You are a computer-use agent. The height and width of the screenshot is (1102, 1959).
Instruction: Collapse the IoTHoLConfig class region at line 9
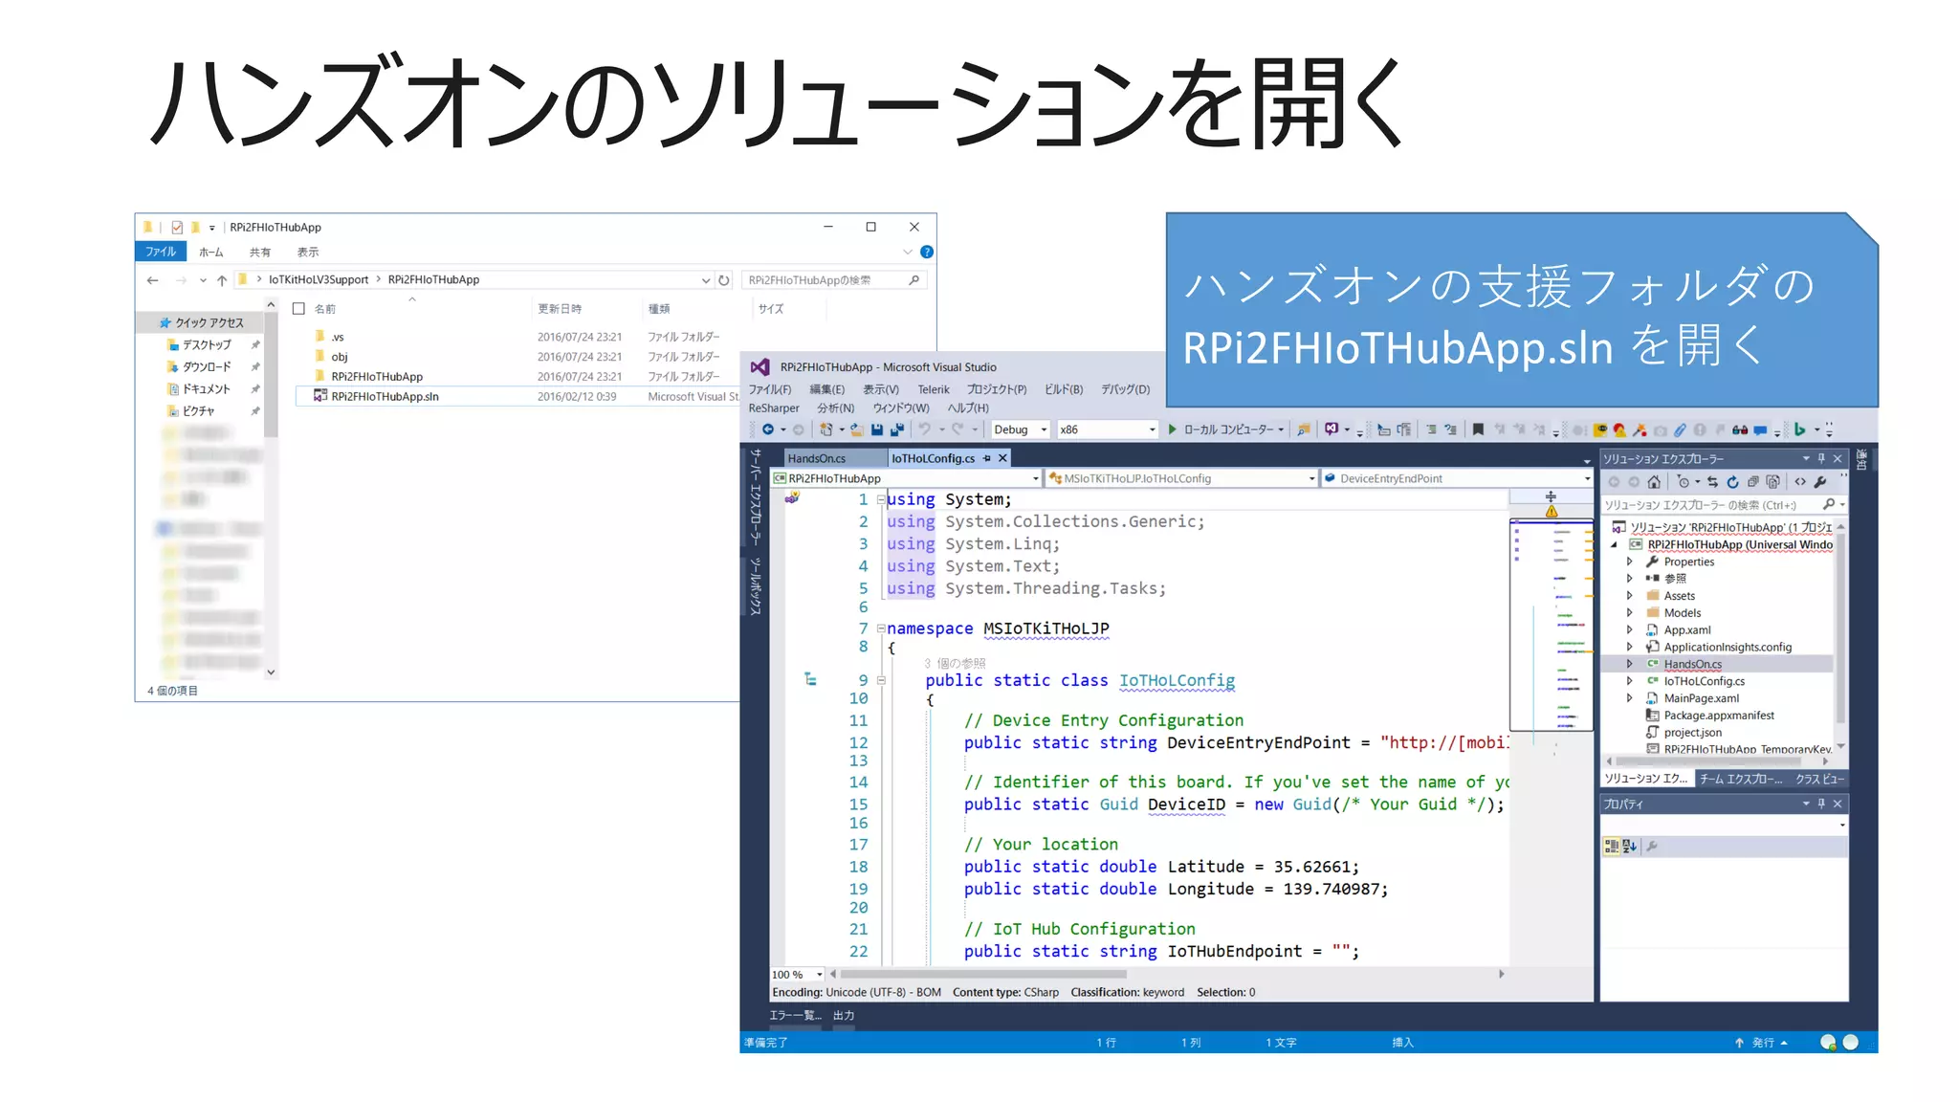click(880, 681)
